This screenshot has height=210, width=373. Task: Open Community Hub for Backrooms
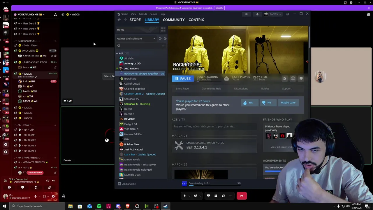point(211,88)
